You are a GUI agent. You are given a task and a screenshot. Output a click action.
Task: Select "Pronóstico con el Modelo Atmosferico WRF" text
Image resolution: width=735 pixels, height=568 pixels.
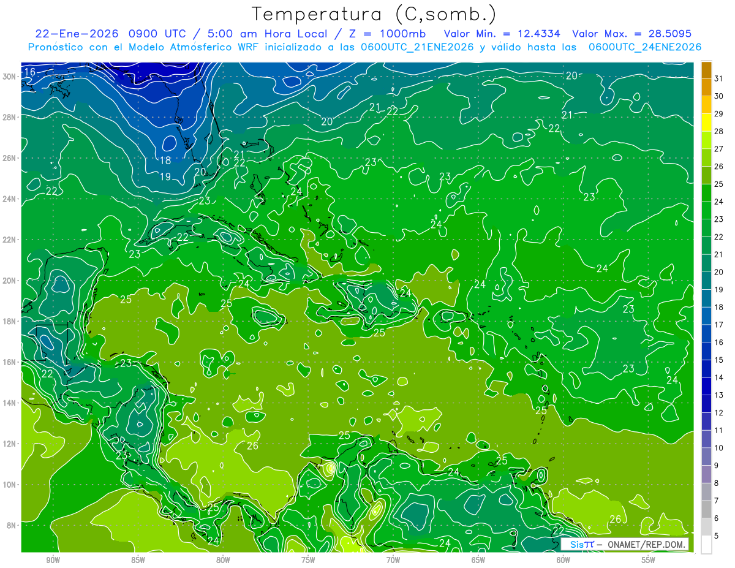(145, 47)
